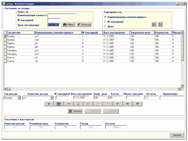Click the Наименование комплектующего column header

click(x=58, y=33)
